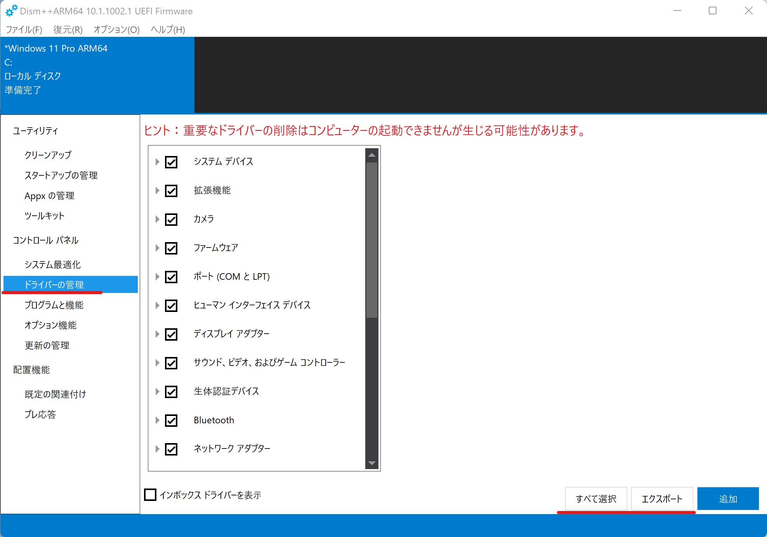Viewport: 767px width, 537px height.
Task: Uncheck the ポート (COM と LPT) checkbox
Action: (x=171, y=277)
